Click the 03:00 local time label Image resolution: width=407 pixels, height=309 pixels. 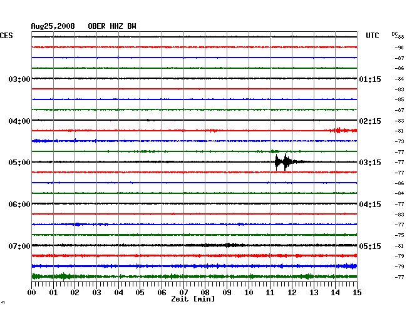coord(19,79)
